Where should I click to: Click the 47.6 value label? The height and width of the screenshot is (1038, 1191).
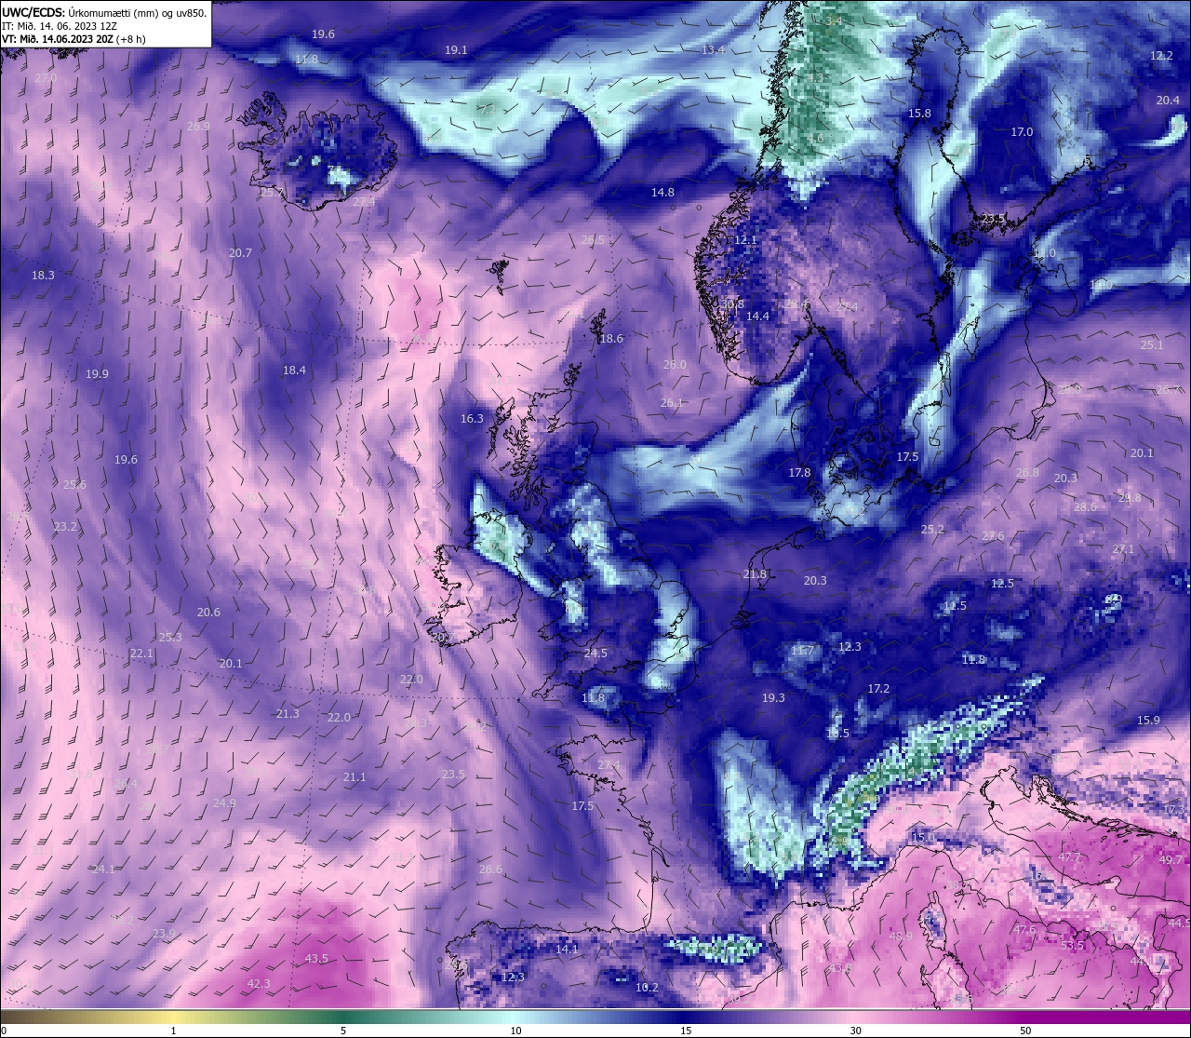[x=1024, y=930]
